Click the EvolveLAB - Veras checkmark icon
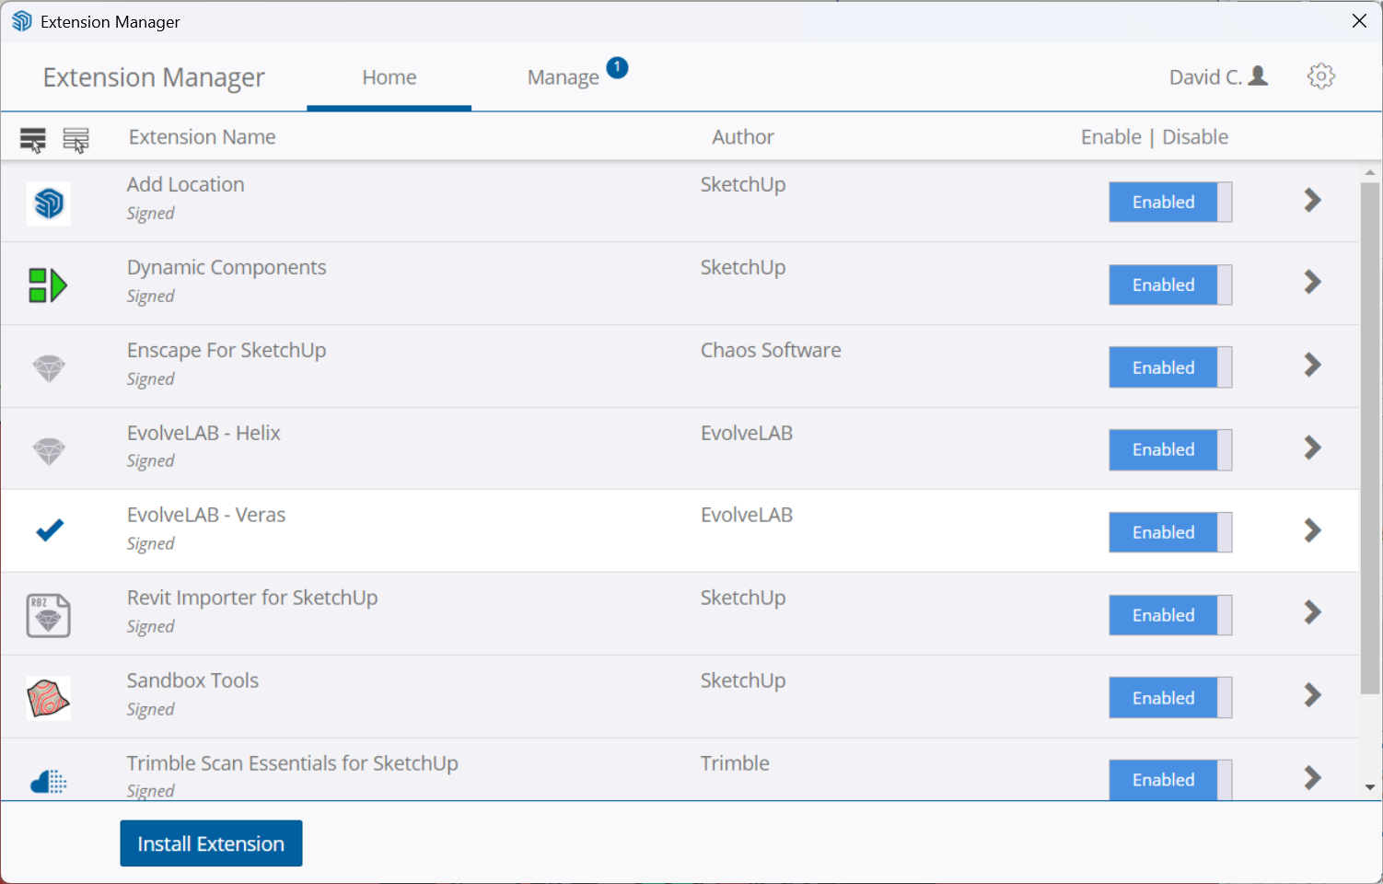1383x884 pixels. [50, 530]
